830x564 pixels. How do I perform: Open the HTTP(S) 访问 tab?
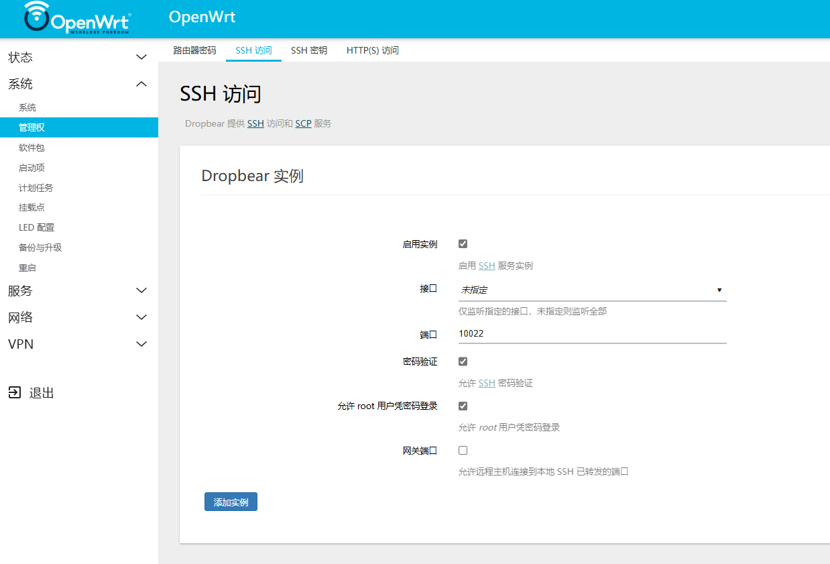coord(373,50)
